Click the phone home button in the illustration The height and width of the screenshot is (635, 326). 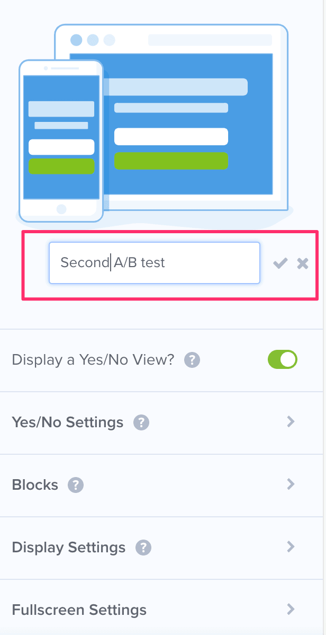tap(61, 209)
